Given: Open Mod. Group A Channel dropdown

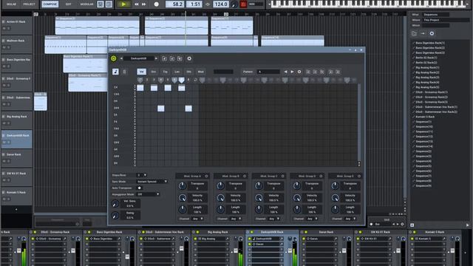Looking at the screenshot, I should click(x=197, y=219).
